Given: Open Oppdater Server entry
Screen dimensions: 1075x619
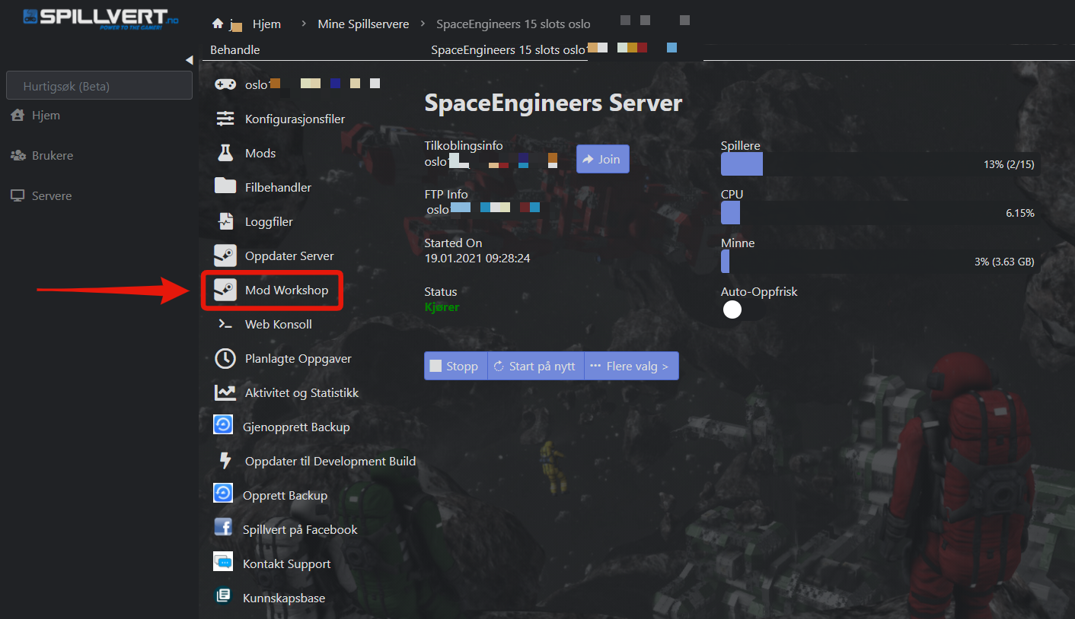Looking at the screenshot, I should pyautogui.click(x=289, y=256).
